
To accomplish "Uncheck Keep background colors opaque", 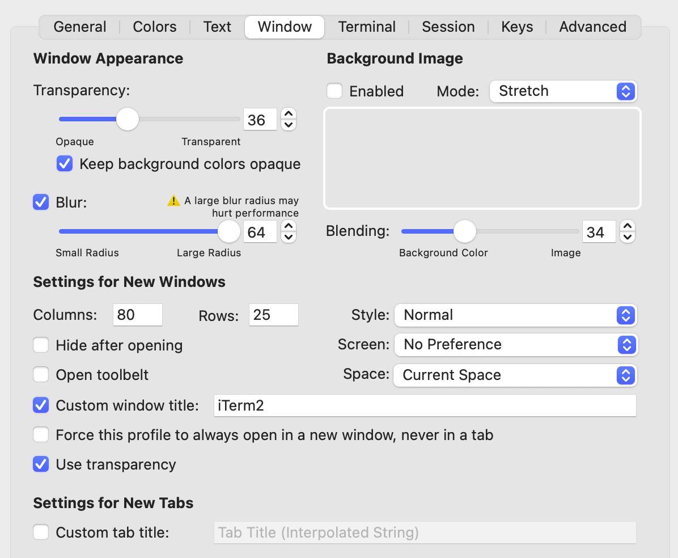I will pyautogui.click(x=64, y=163).
